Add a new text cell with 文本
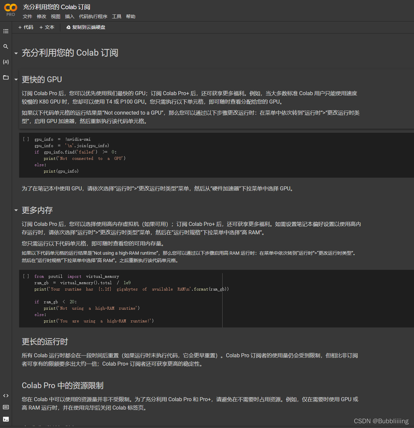 pos(47,27)
